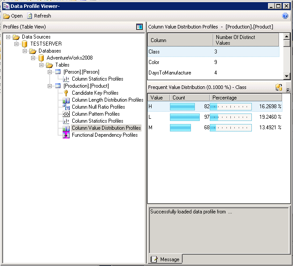Select Candidate Key Profiles key icon
The height and width of the screenshot is (266, 293).
click(66, 93)
